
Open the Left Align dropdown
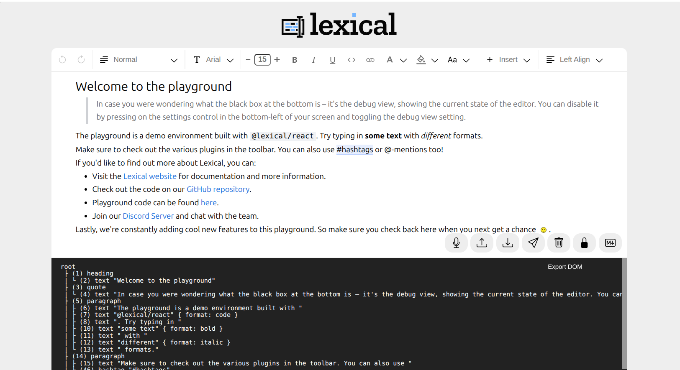(575, 60)
